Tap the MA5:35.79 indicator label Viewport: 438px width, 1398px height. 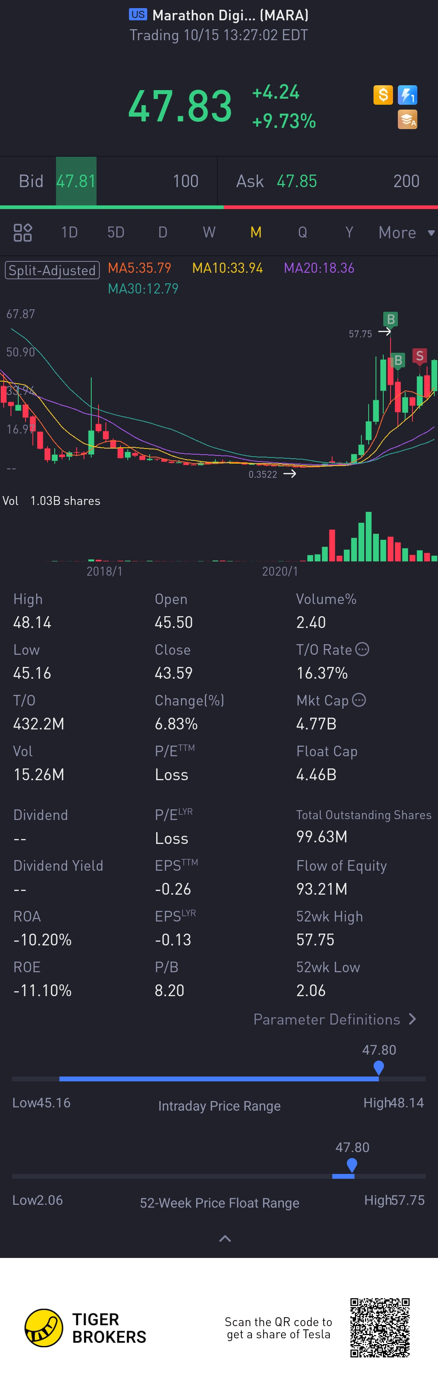pos(140,268)
